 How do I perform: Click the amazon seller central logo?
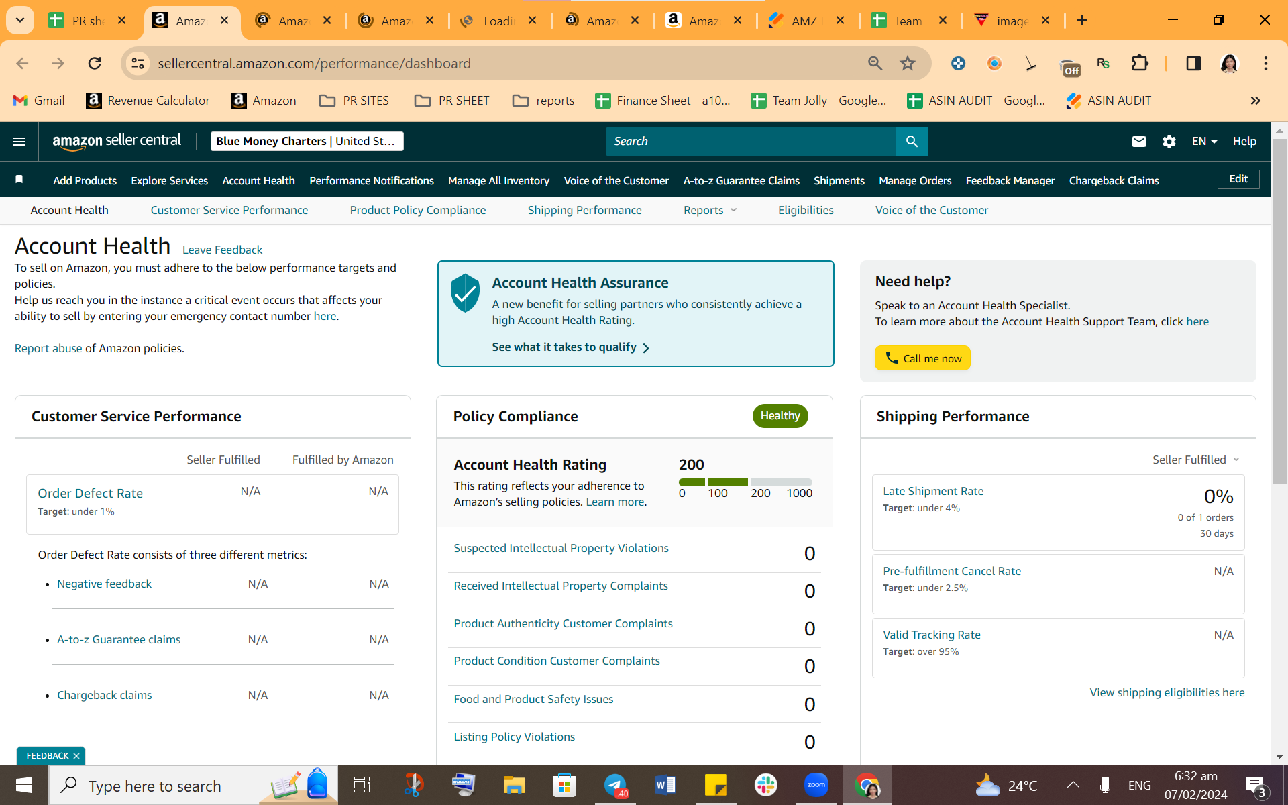tap(117, 141)
